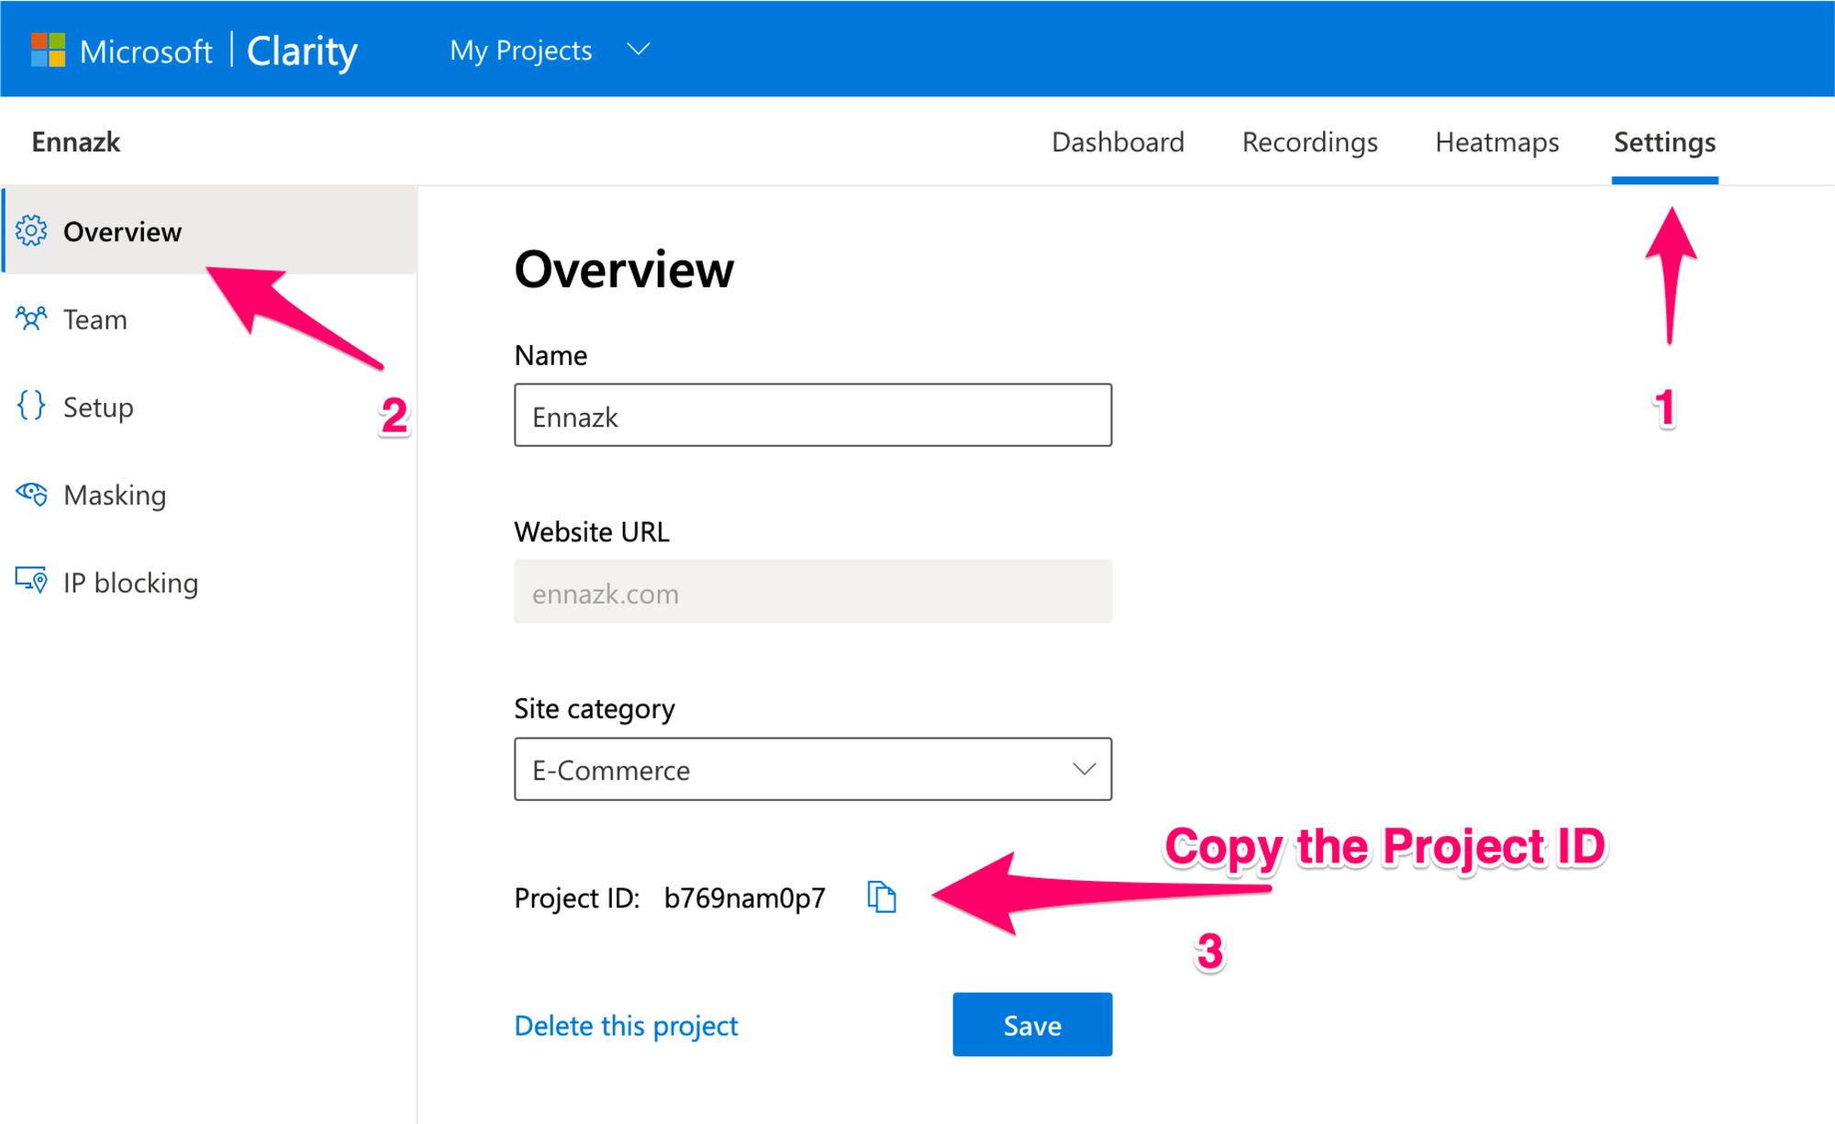Open the My Projects menu label

pos(520,50)
